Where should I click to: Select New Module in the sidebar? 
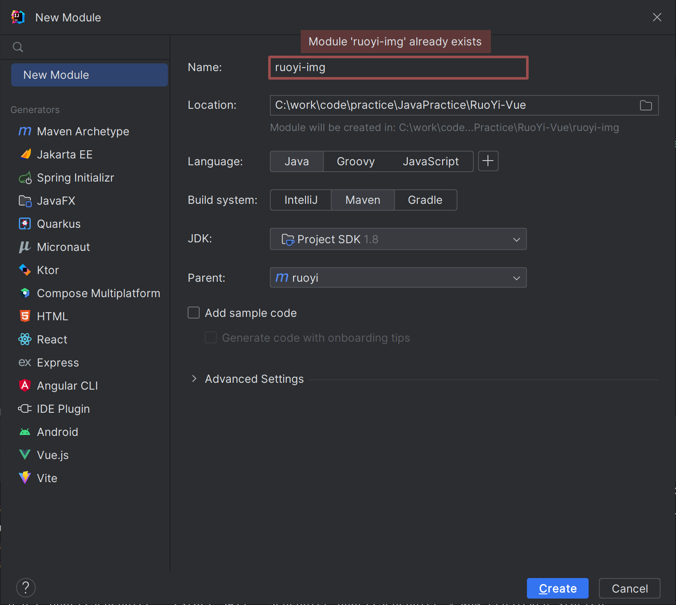coord(89,75)
